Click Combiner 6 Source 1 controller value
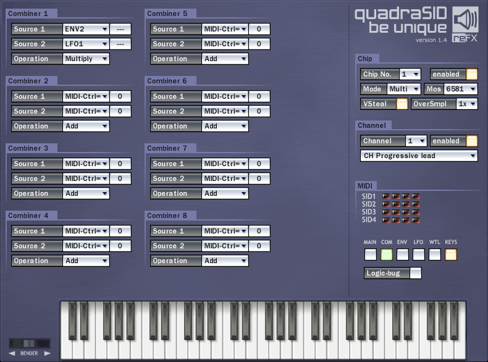The width and height of the screenshot is (488, 362). 259,96
